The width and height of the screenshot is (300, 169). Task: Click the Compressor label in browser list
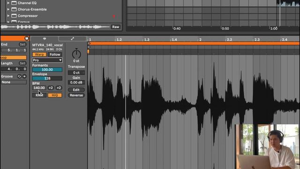tap(28, 15)
